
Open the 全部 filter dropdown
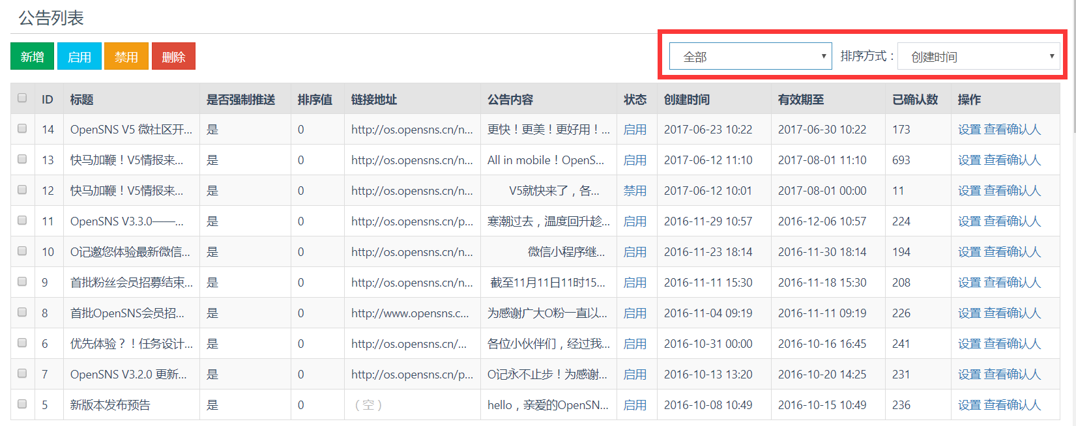[x=751, y=57]
